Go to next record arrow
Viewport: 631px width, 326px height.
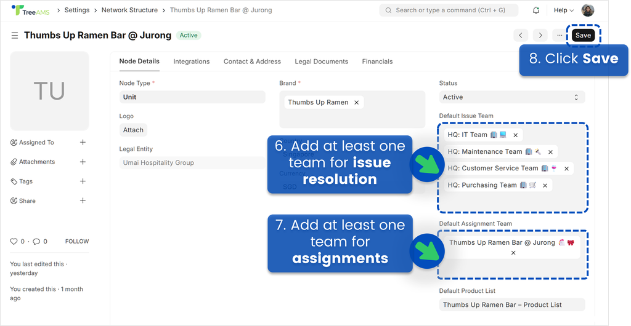click(x=540, y=36)
